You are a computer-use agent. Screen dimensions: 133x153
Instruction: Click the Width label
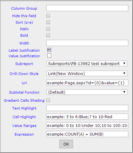(x=24, y=43)
